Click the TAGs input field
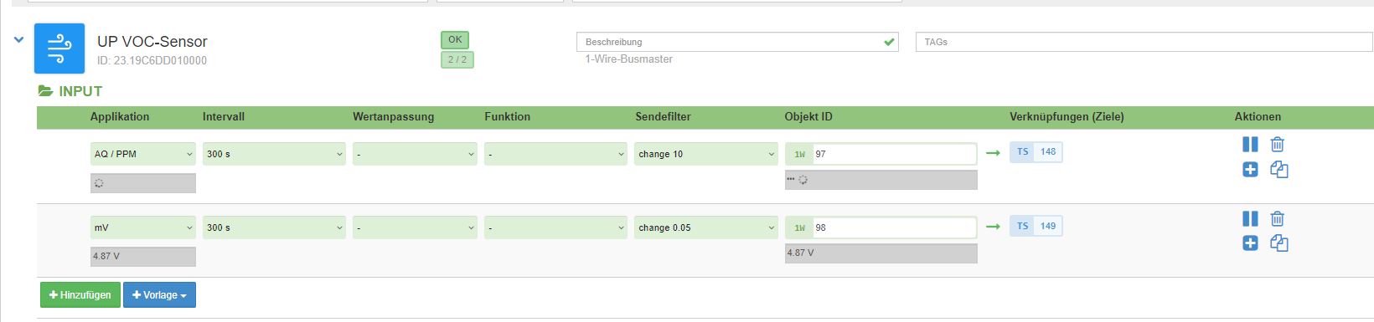Image resolution: width=1374 pixels, height=322 pixels. tap(1144, 42)
